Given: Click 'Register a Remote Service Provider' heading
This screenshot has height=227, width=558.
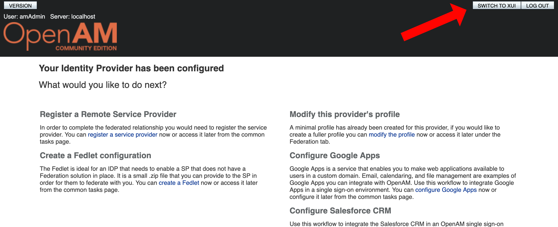Looking at the screenshot, I should pos(108,114).
